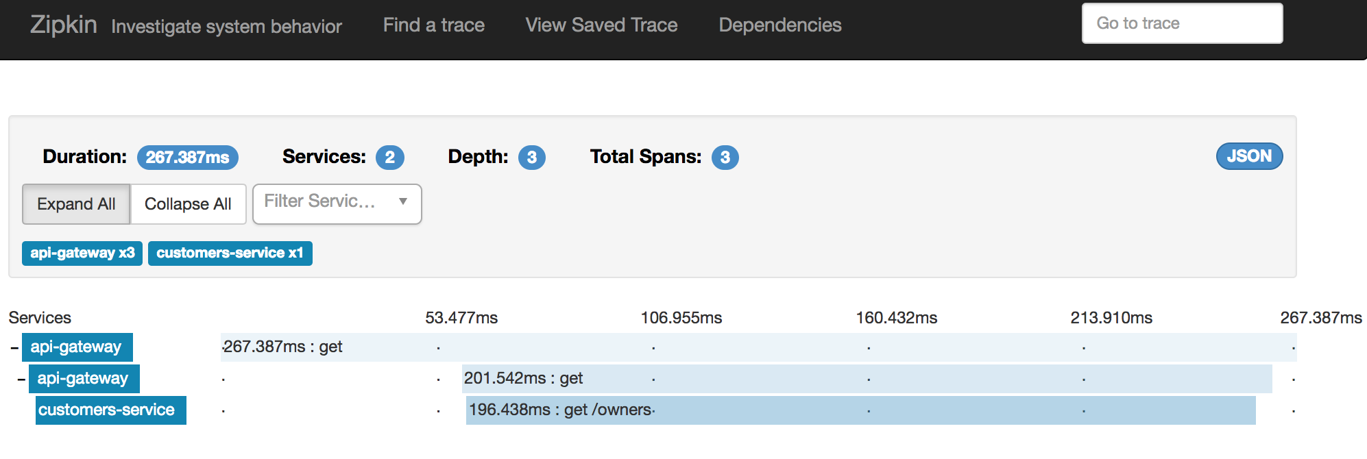Select the customers-service tree label

click(x=110, y=410)
